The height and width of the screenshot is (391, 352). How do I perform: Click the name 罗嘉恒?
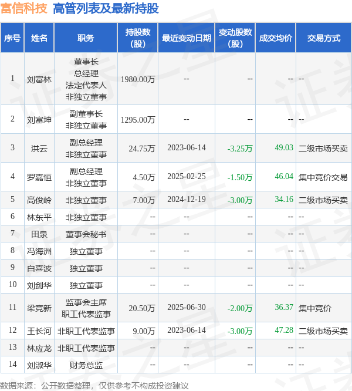[x=39, y=177]
